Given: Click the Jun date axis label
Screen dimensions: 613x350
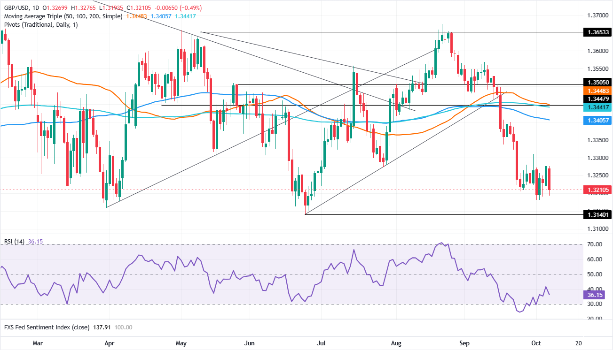Looking at the screenshot, I should (x=250, y=342).
